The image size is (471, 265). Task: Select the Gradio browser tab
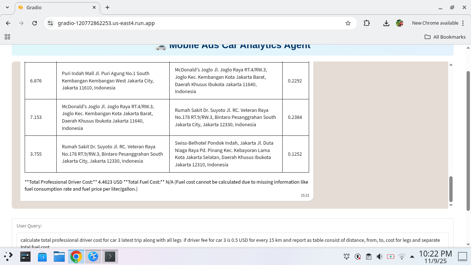coord(57,7)
